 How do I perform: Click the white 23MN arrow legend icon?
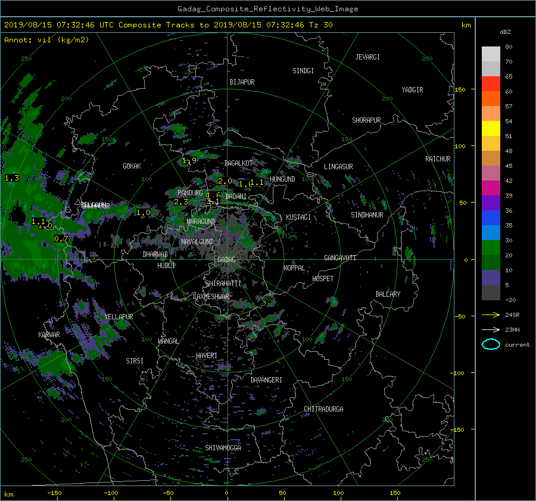pyautogui.click(x=491, y=329)
